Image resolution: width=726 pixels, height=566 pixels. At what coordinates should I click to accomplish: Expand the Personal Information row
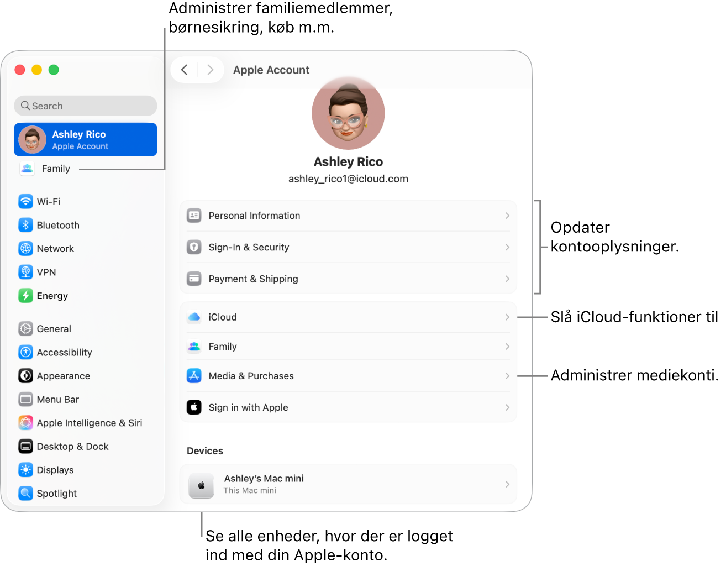coord(348,216)
